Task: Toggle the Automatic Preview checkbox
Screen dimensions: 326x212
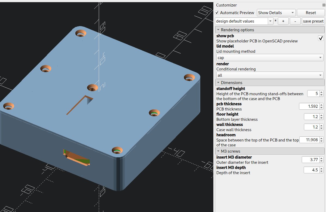Action: [217, 13]
